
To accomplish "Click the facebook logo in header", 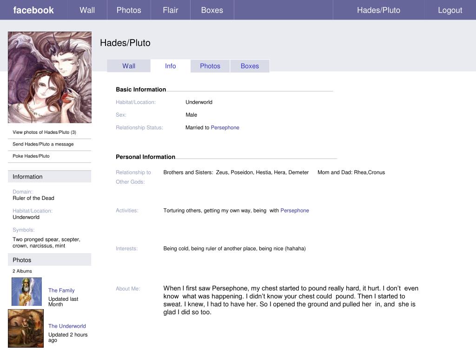I will pyautogui.click(x=33, y=10).
